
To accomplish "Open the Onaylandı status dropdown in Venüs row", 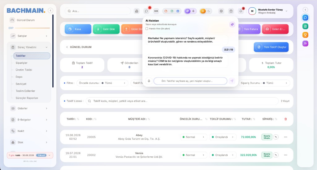I will point(223,155).
